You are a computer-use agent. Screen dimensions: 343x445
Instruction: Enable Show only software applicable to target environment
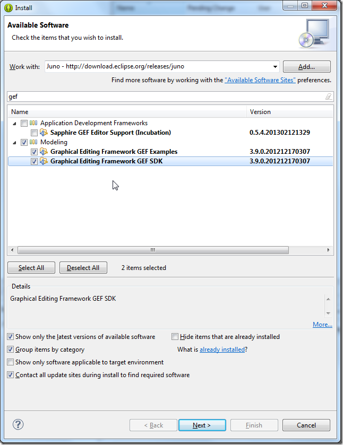(11, 362)
